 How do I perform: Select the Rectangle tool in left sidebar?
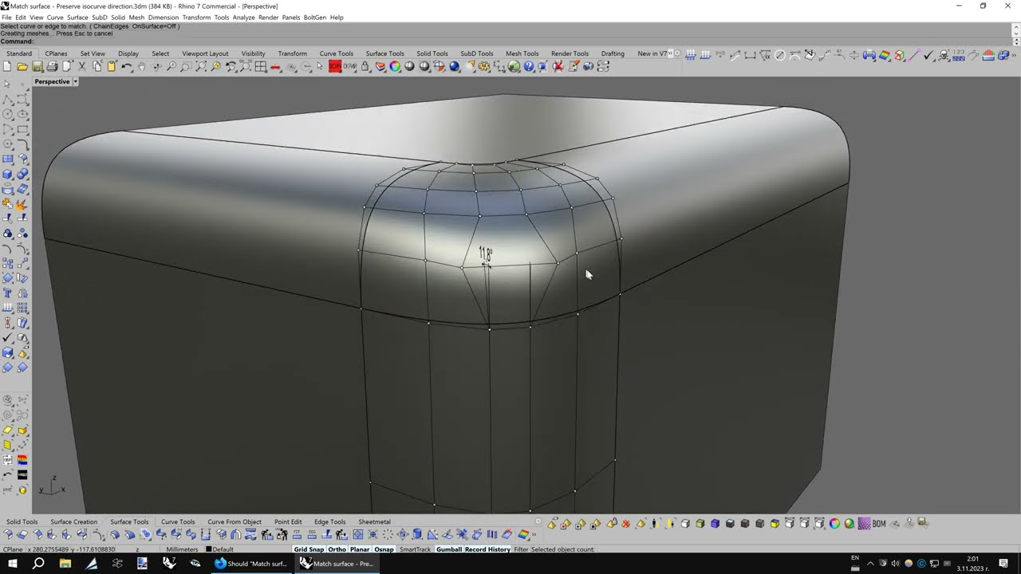pyautogui.click(x=23, y=129)
